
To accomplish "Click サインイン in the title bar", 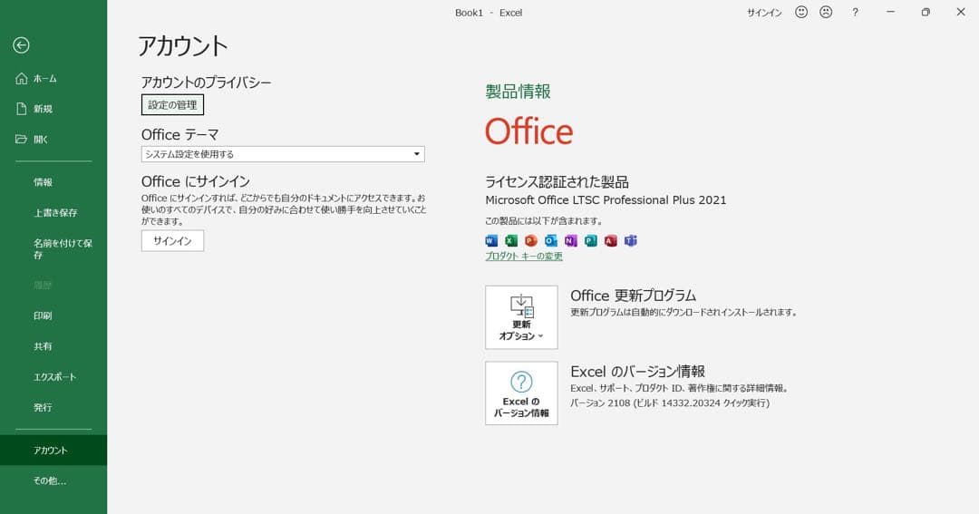I will [764, 13].
